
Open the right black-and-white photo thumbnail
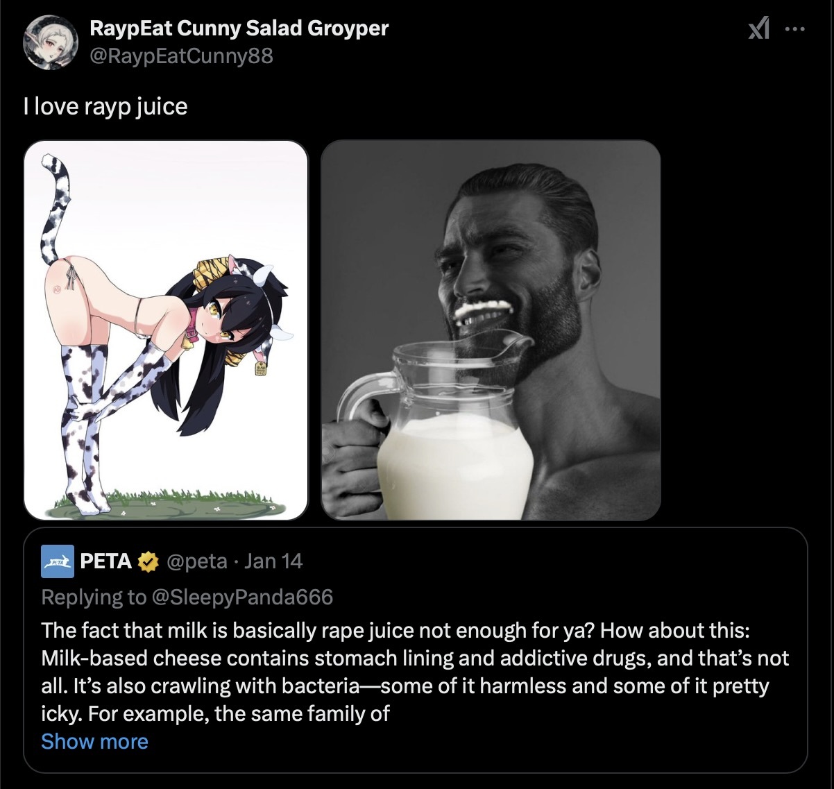[491, 330]
